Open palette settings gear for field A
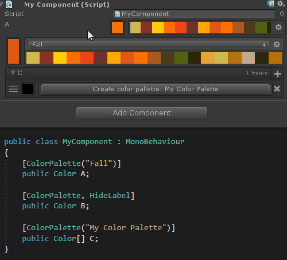 (x=278, y=27)
